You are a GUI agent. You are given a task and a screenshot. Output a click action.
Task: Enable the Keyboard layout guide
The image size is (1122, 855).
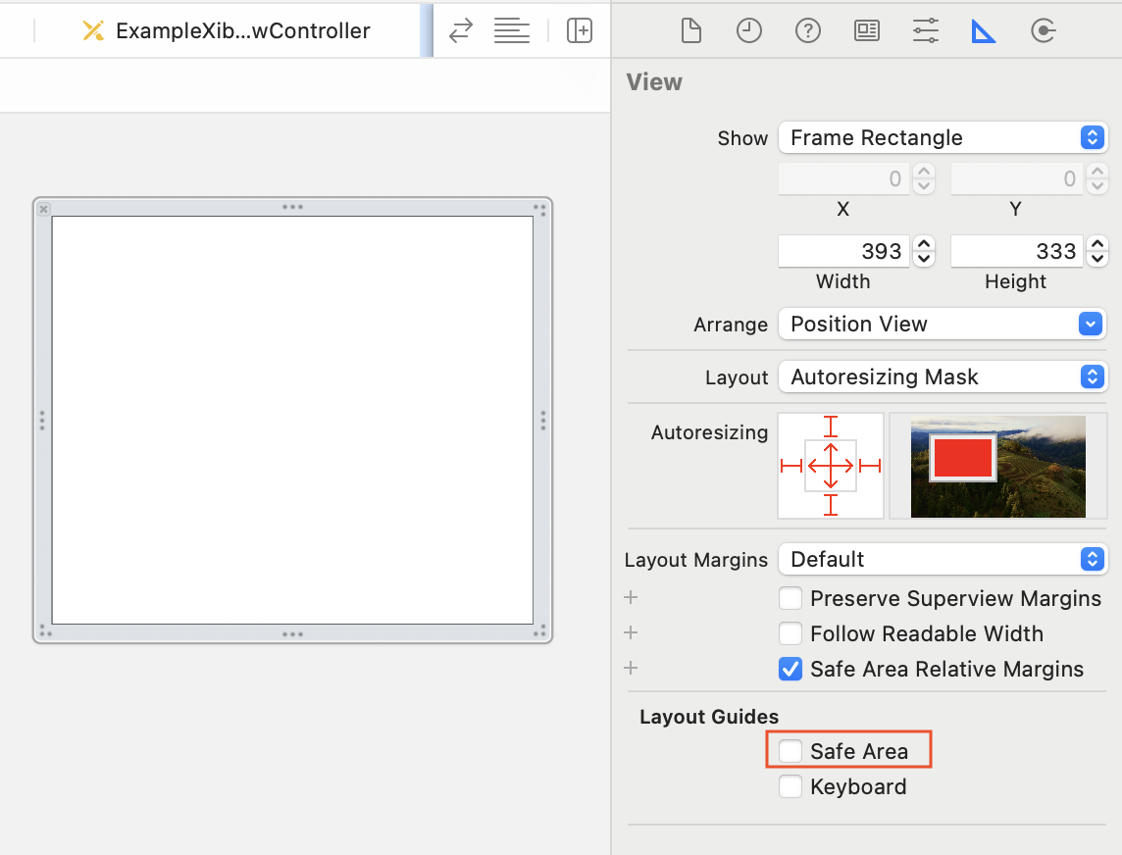point(790,786)
